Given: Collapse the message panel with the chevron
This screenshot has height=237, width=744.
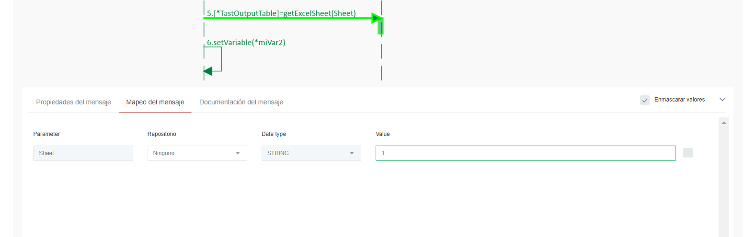Looking at the screenshot, I should tap(722, 100).
